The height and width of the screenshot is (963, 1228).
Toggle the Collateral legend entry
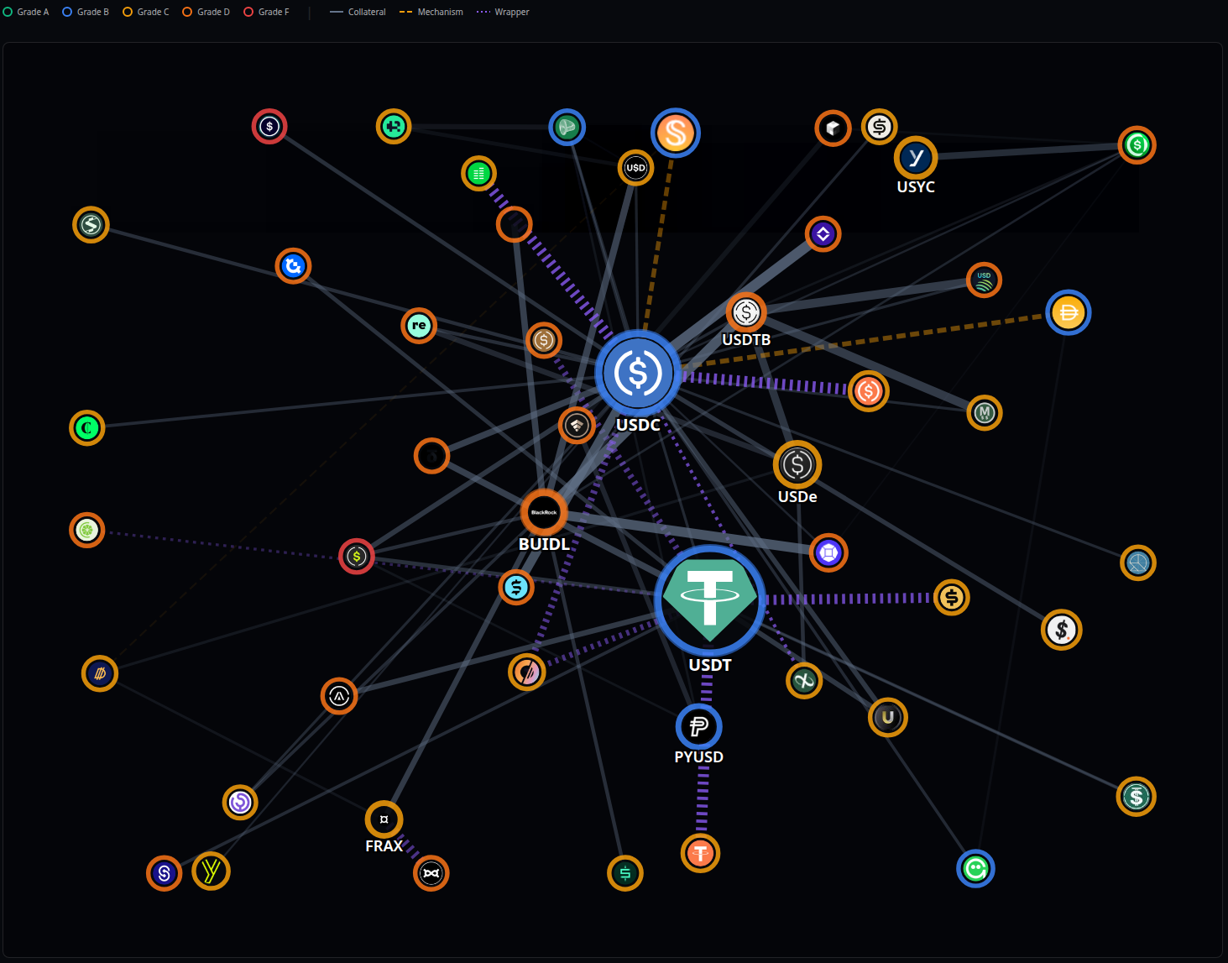tap(358, 11)
